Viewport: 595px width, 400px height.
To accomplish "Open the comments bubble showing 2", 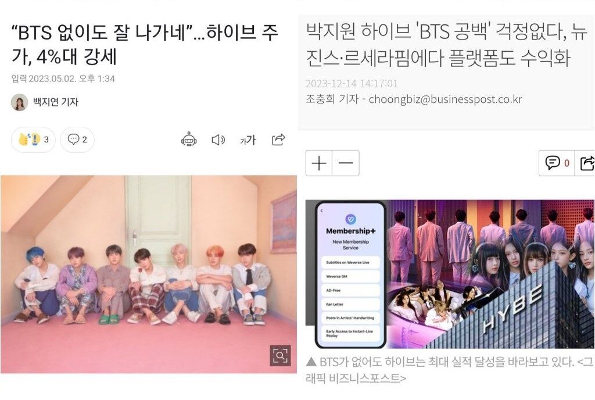I will [77, 140].
